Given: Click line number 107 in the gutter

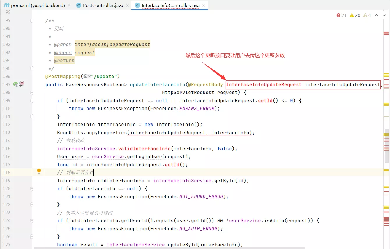Looking at the screenshot, I should [6, 84].
